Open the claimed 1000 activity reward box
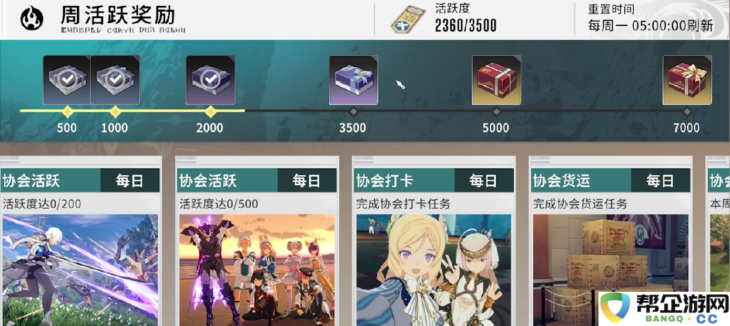 115,80
